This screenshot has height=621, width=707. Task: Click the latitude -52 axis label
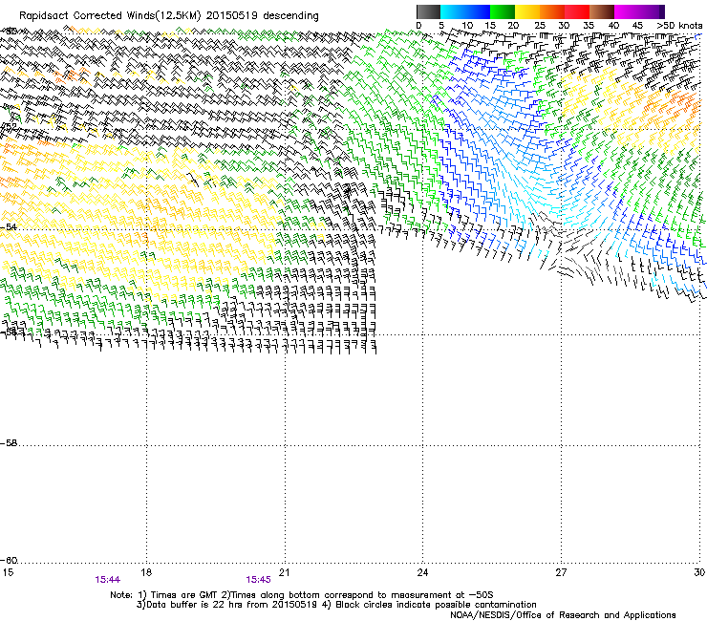coord(9,127)
